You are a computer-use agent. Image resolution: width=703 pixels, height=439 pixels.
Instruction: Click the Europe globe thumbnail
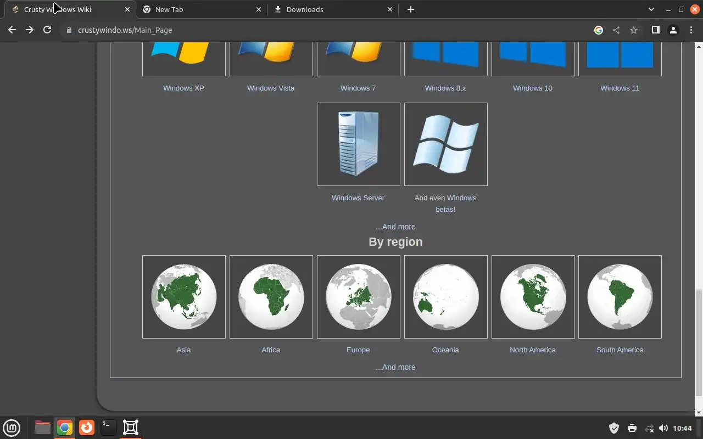359,297
